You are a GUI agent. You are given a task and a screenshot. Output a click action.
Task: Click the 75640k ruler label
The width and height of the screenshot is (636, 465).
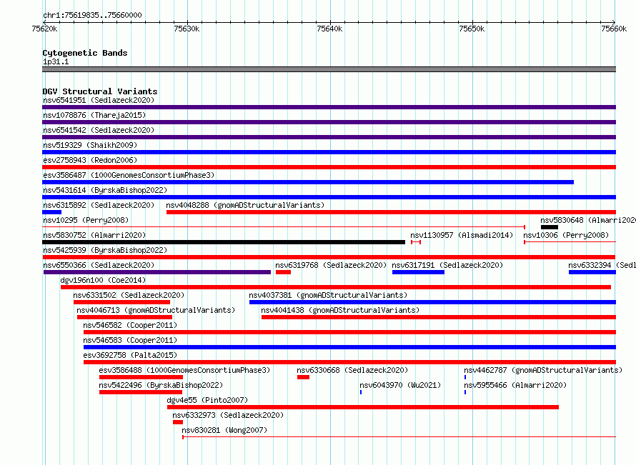(x=329, y=29)
